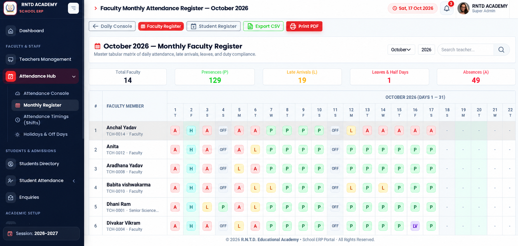This screenshot has width=518, height=246.
Task: Click the Attendance Console gauge icon
Action: pyautogui.click(x=18, y=94)
